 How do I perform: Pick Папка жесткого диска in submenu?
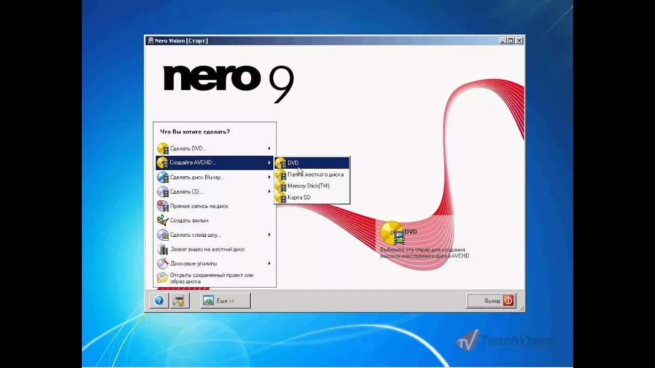312,175
